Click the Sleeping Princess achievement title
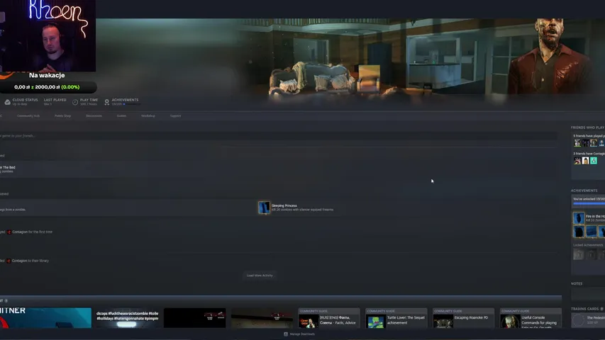The height and width of the screenshot is (340, 605). (x=284, y=206)
